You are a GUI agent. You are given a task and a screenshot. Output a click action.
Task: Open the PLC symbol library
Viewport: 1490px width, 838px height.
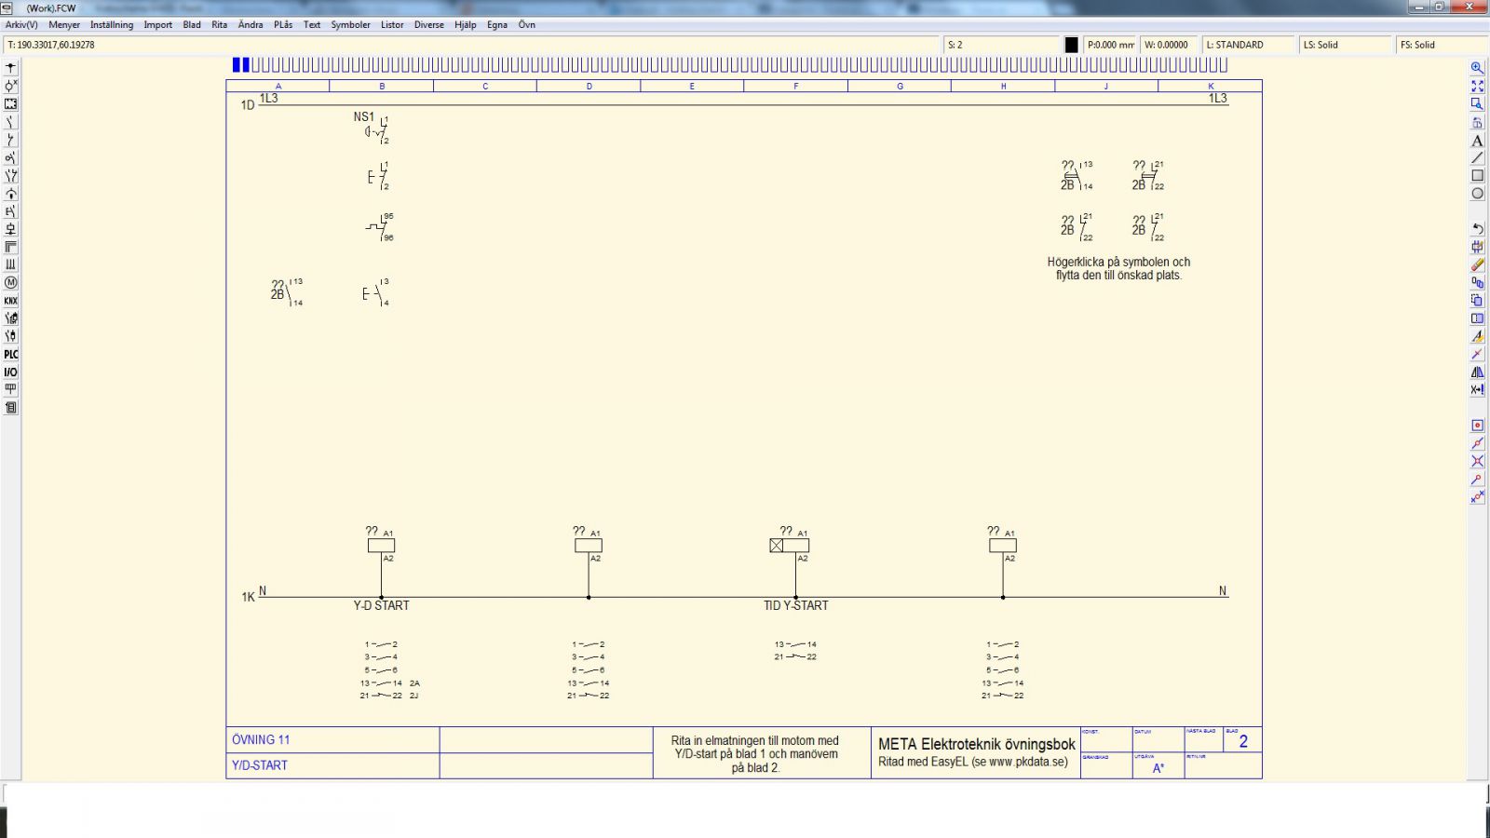pyautogui.click(x=10, y=354)
